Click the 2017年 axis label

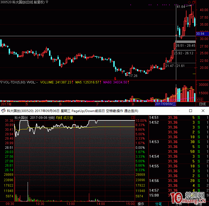[x=6, y=104]
